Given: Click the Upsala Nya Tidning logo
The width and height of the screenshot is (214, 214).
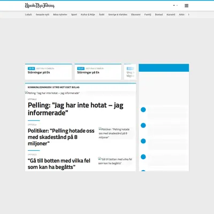Looking at the screenshot, I should click(x=40, y=6).
